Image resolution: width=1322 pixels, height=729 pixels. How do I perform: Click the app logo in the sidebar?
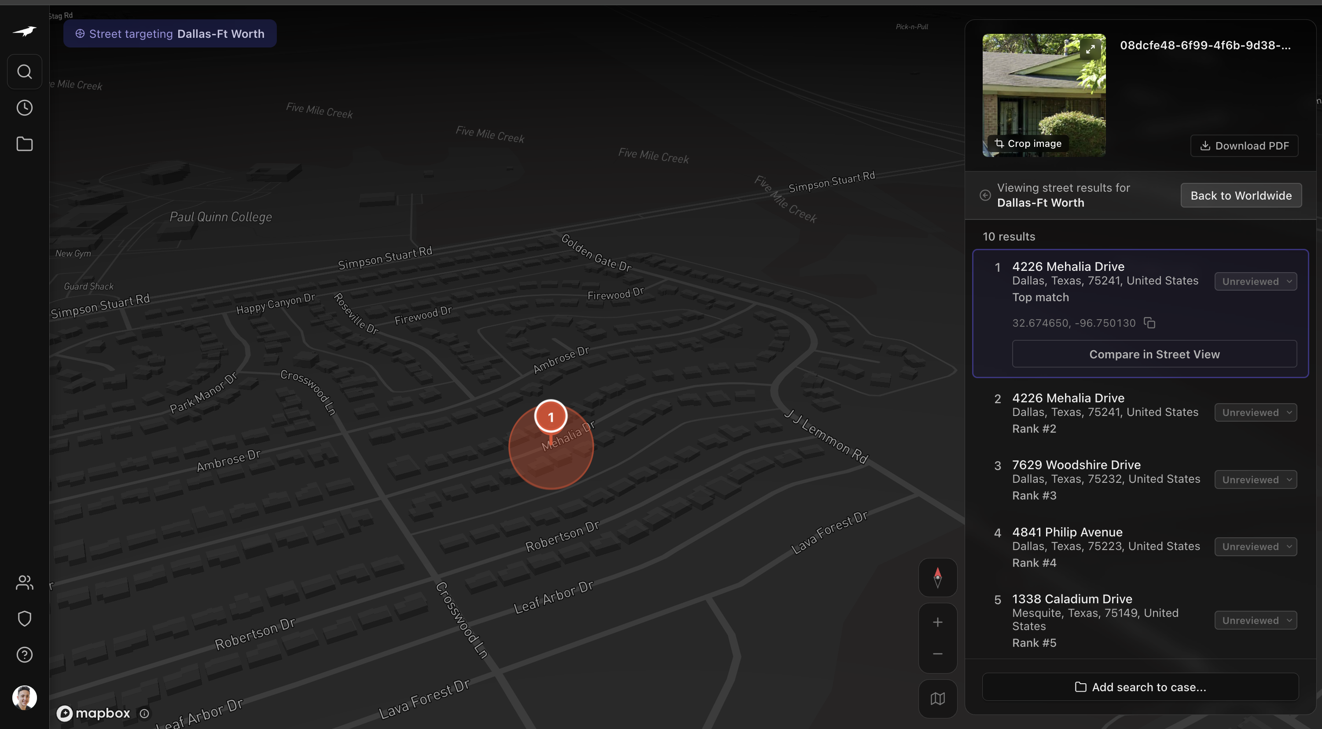coord(25,32)
